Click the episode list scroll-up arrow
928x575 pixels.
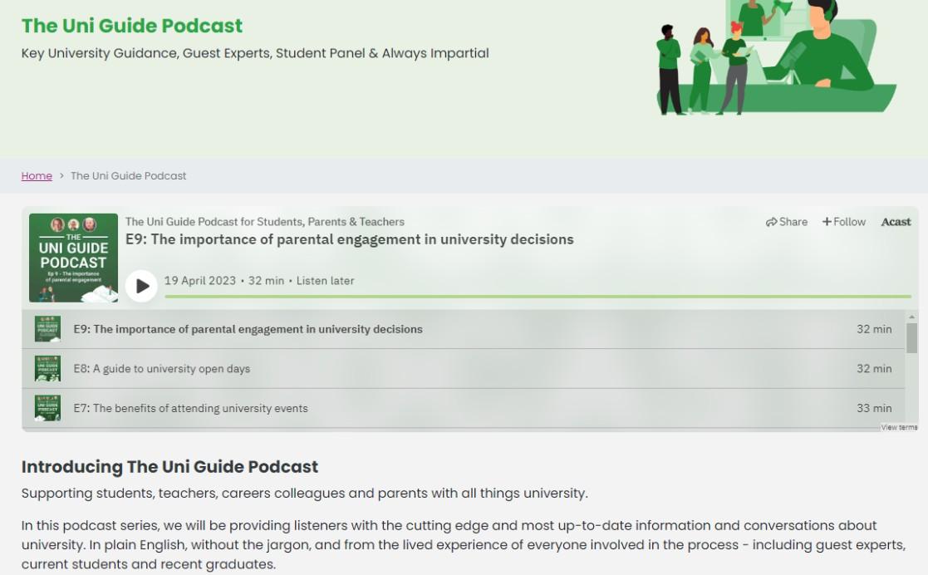pos(911,317)
